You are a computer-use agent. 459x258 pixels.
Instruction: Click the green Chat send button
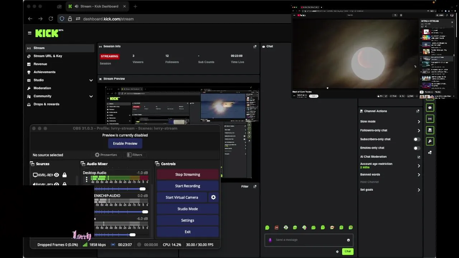click(x=348, y=252)
